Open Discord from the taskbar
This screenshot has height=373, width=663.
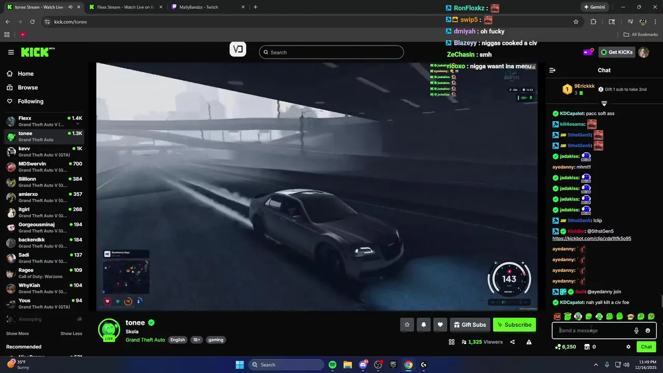click(363, 365)
